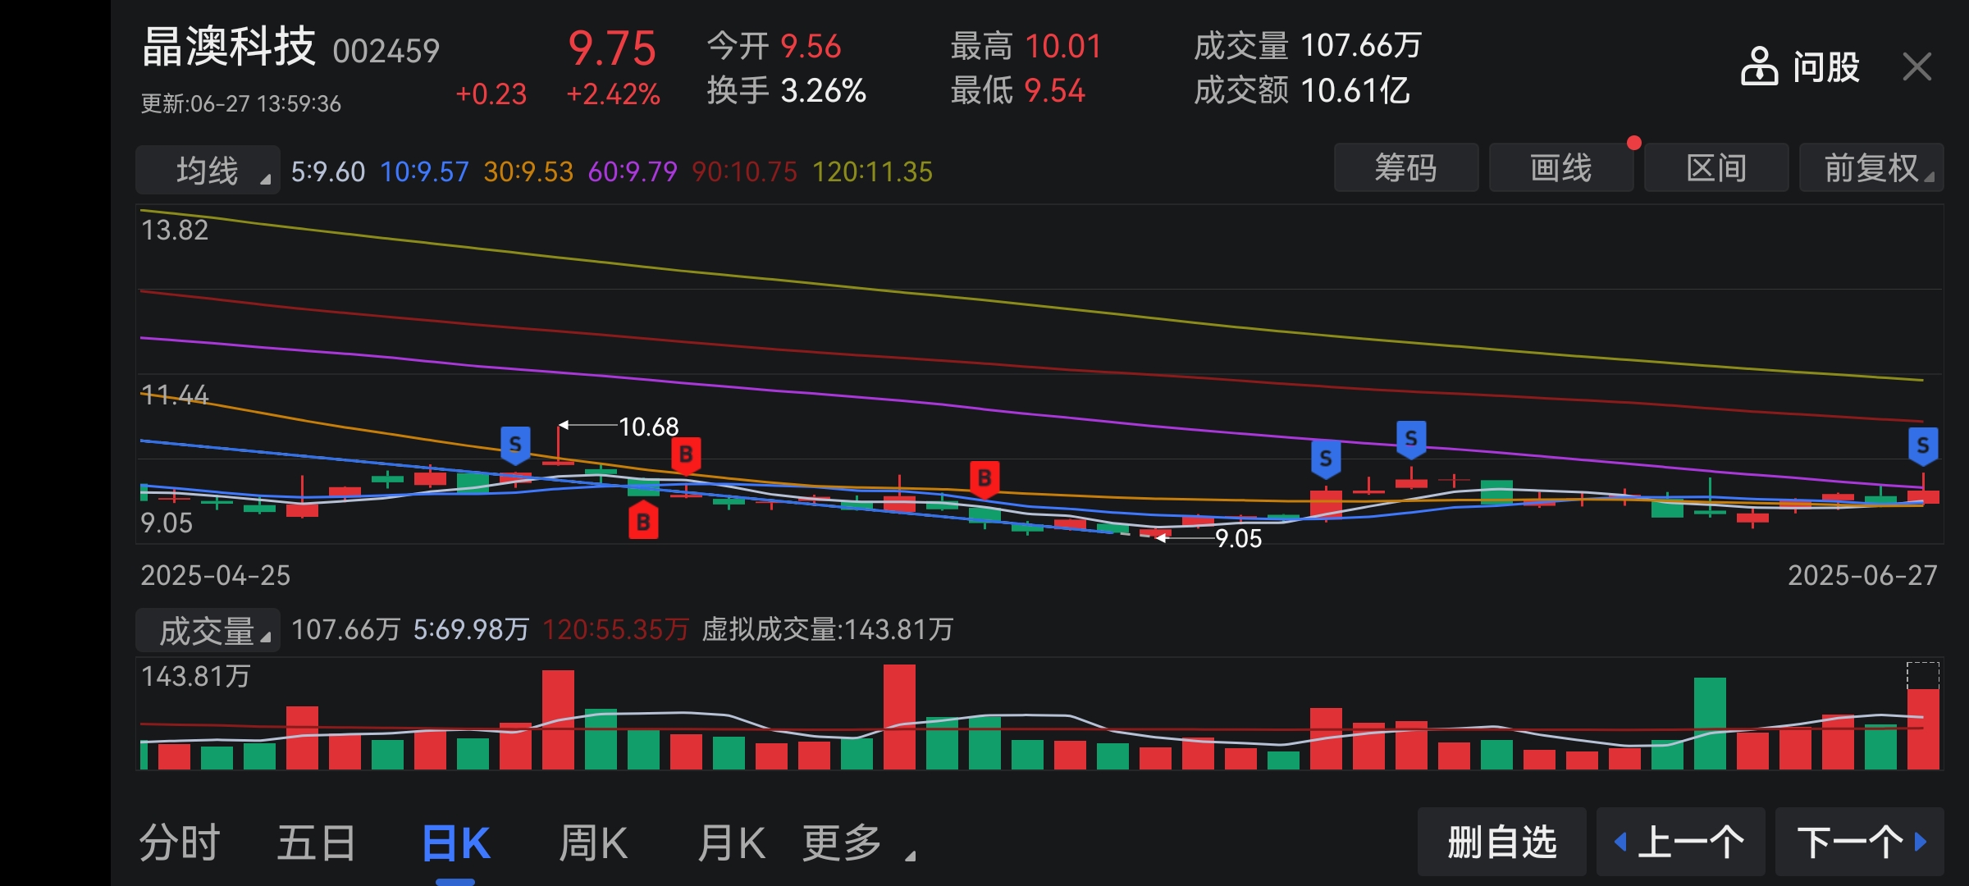Select the 周K tab

[x=592, y=843]
